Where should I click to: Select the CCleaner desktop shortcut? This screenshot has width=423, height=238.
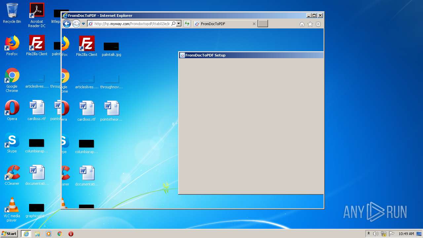[12, 175]
